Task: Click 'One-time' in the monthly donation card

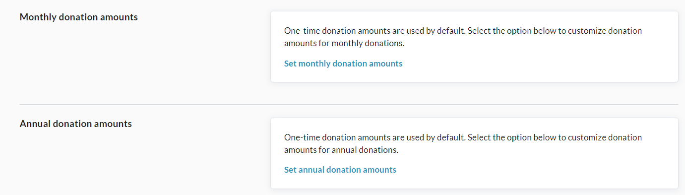Action: (x=300, y=31)
